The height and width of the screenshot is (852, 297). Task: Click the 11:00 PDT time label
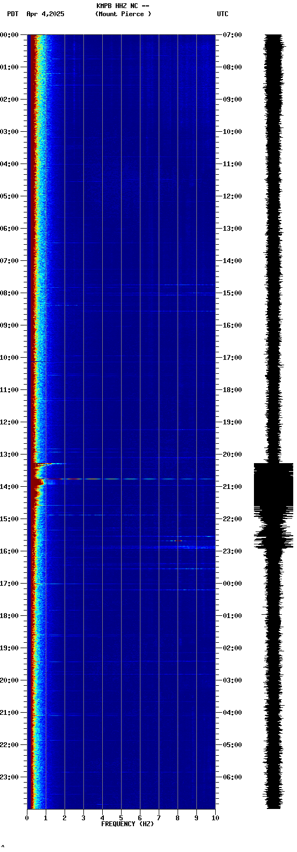10,390
